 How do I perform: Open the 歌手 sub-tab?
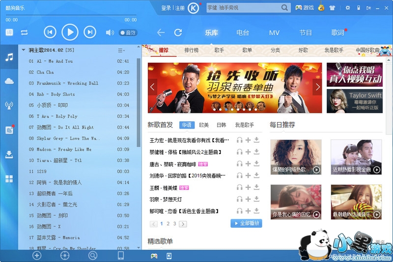(219, 51)
